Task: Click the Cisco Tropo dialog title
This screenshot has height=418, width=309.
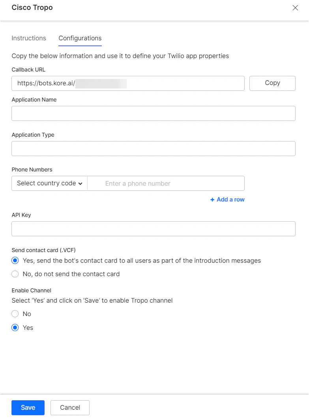Action: click(32, 8)
